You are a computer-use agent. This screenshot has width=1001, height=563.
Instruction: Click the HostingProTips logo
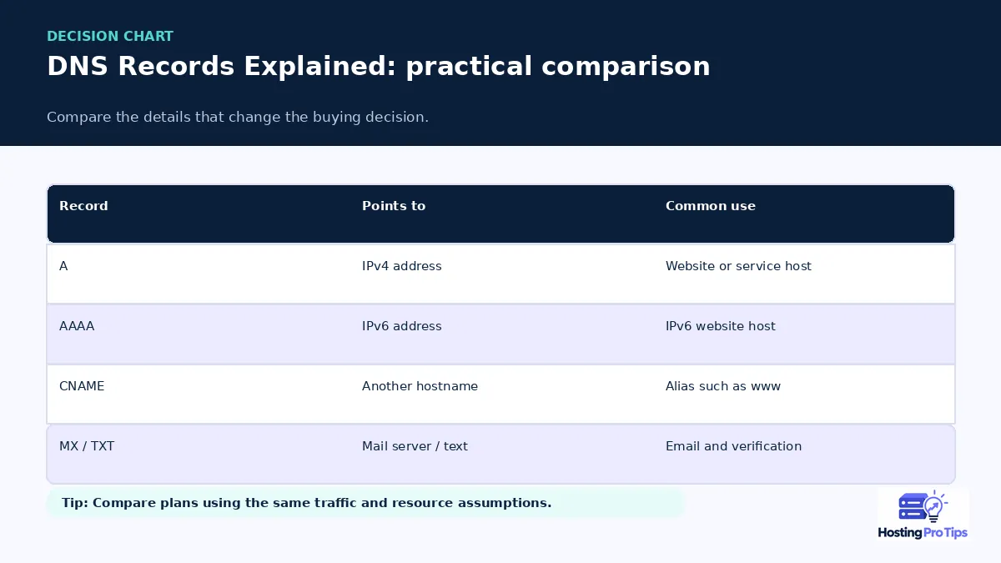tap(923, 515)
